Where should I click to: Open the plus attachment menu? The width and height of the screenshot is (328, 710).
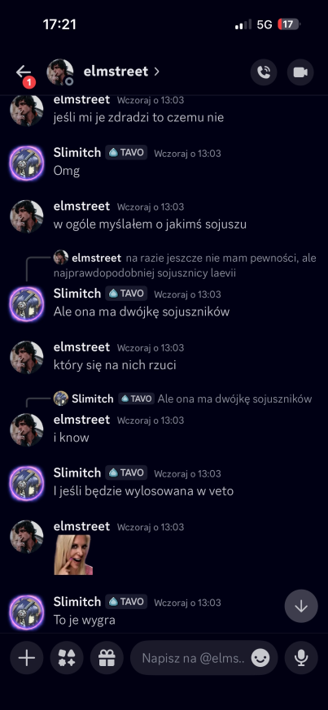(x=27, y=657)
